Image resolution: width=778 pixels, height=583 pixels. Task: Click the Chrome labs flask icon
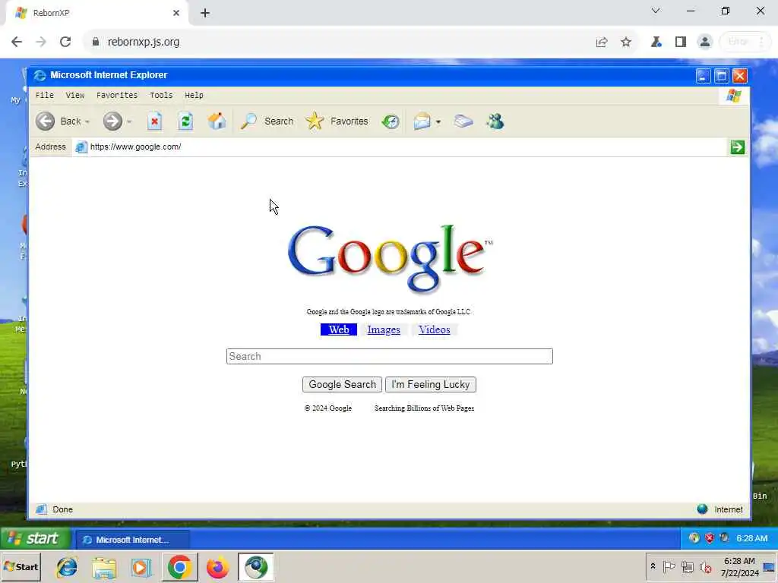tap(656, 42)
